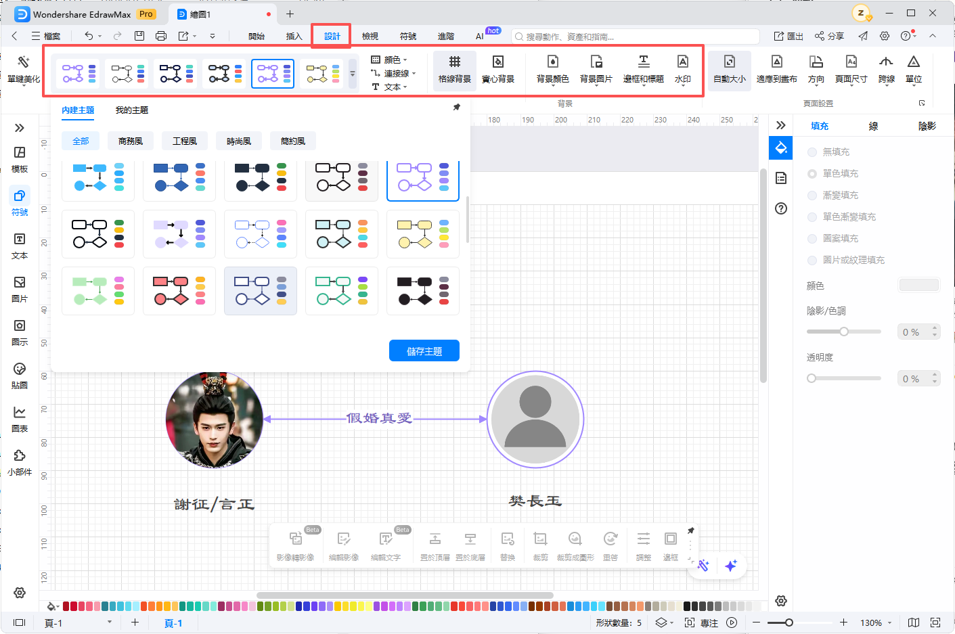Click the 儲存主題 save theme button
Screen dimensions: 955x634
tap(424, 351)
